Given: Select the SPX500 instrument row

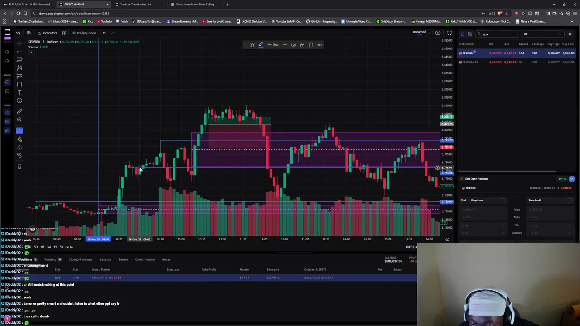Looking at the screenshot, I should click(x=517, y=53).
